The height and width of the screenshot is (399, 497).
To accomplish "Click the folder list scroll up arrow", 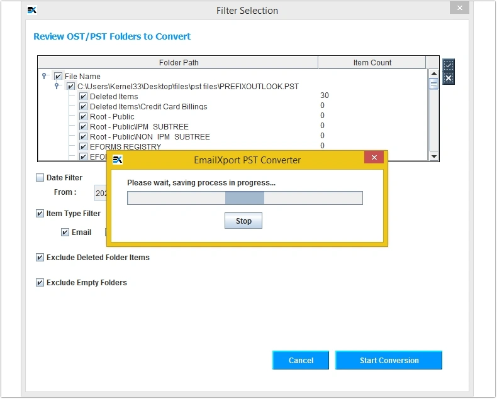I will coord(433,74).
